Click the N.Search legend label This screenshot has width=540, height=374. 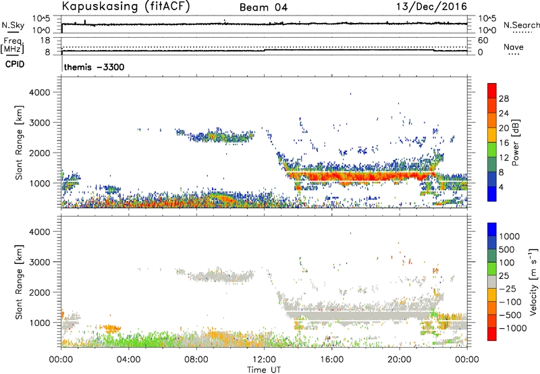pyautogui.click(x=521, y=25)
